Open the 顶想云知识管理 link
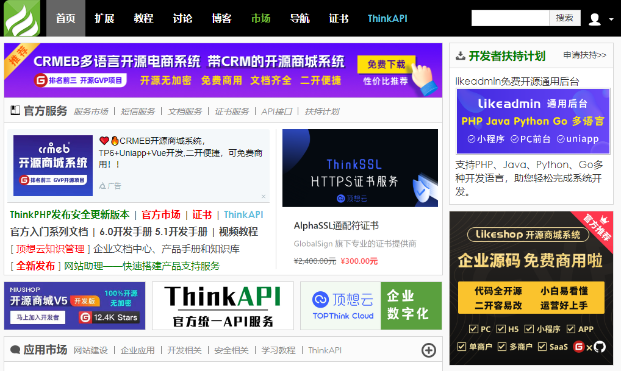 [x=50, y=249]
